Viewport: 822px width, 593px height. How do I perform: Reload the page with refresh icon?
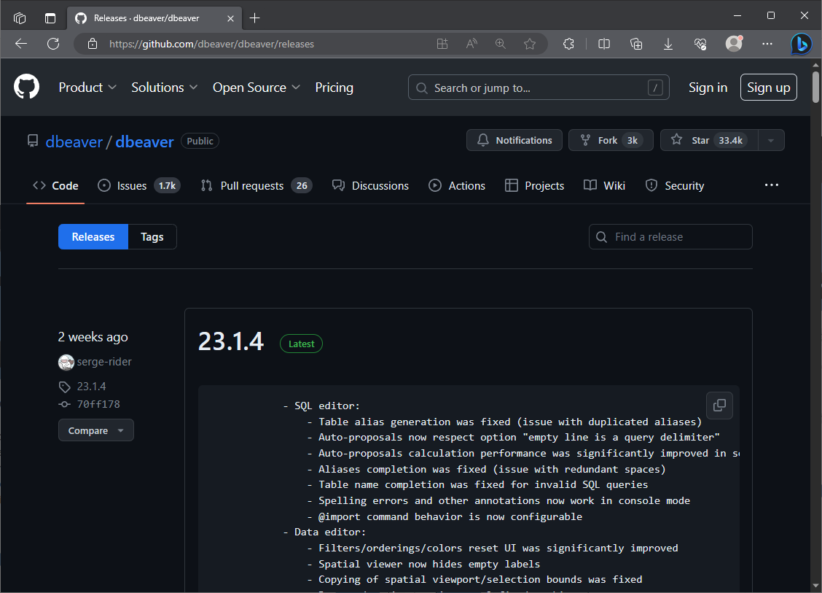tap(53, 44)
